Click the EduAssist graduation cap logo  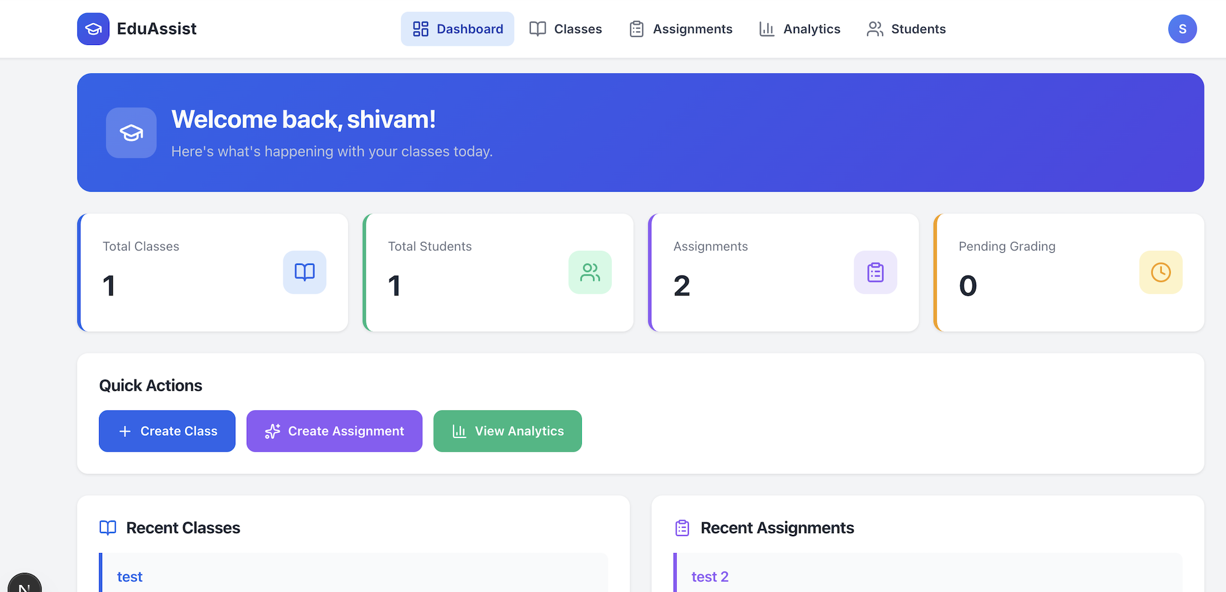(x=93, y=28)
